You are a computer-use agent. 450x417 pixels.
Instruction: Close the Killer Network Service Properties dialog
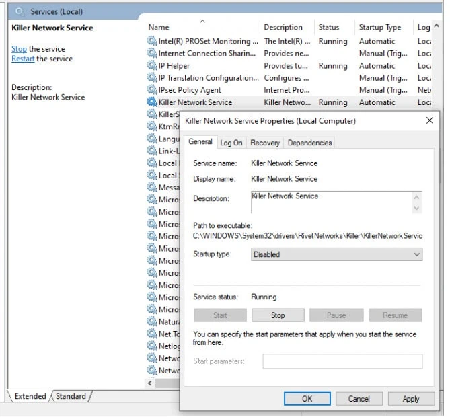tap(430, 120)
